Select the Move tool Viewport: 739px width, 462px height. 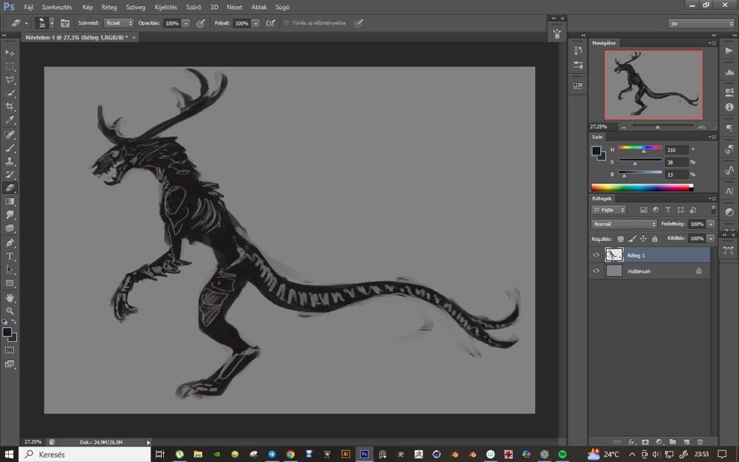tap(10, 52)
